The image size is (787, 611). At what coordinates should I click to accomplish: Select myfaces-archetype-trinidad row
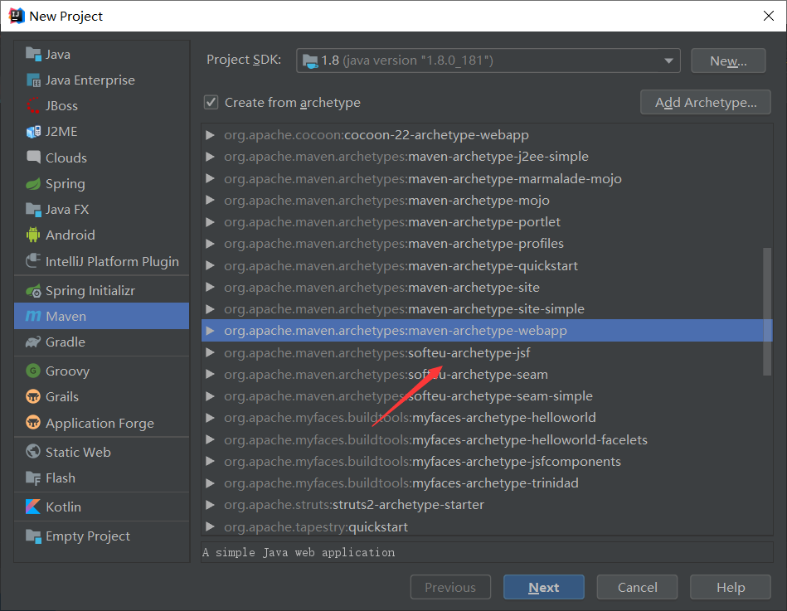click(487, 483)
